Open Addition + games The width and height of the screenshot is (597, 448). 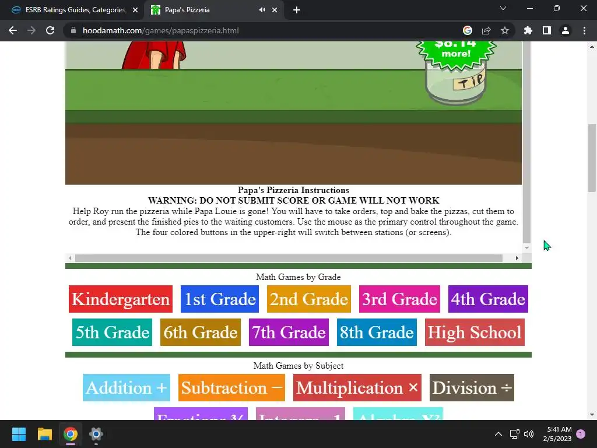click(x=127, y=388)
